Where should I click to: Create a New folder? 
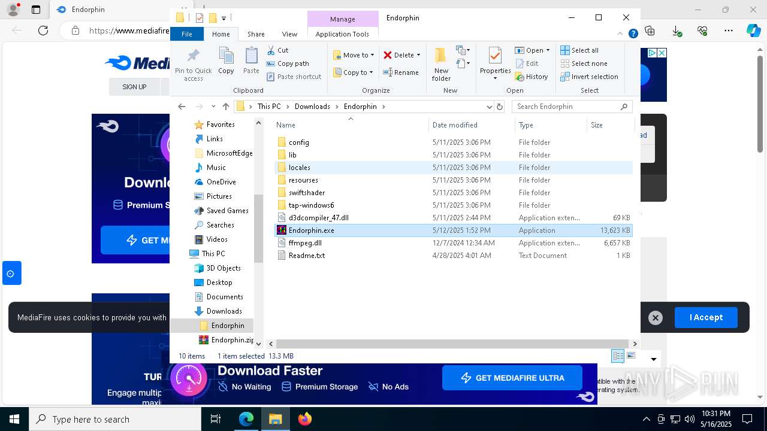click(441, 64)
